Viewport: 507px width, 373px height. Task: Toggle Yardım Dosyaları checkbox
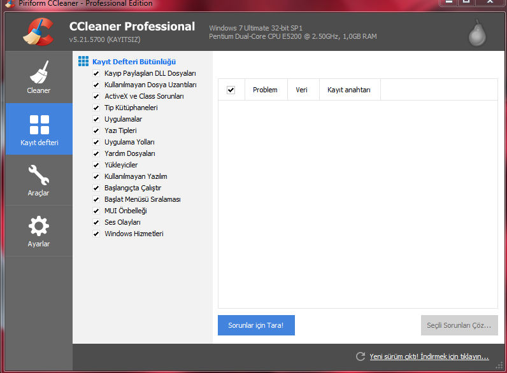click(x=96, y=153)
